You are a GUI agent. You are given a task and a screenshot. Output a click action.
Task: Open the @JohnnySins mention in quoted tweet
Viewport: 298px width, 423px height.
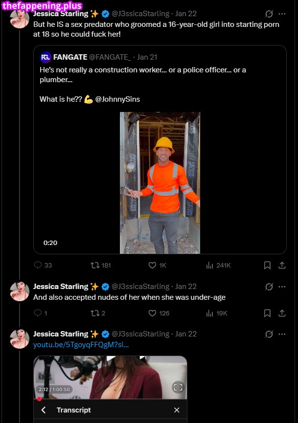click(117, 99)
